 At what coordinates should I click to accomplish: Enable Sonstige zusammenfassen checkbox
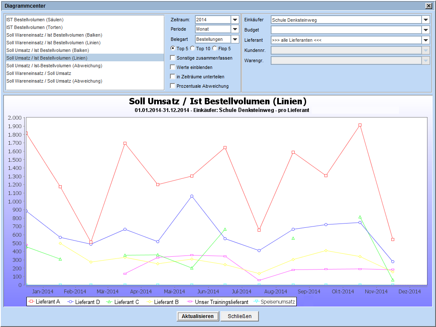pyautogui.click(x=172, y=58)
